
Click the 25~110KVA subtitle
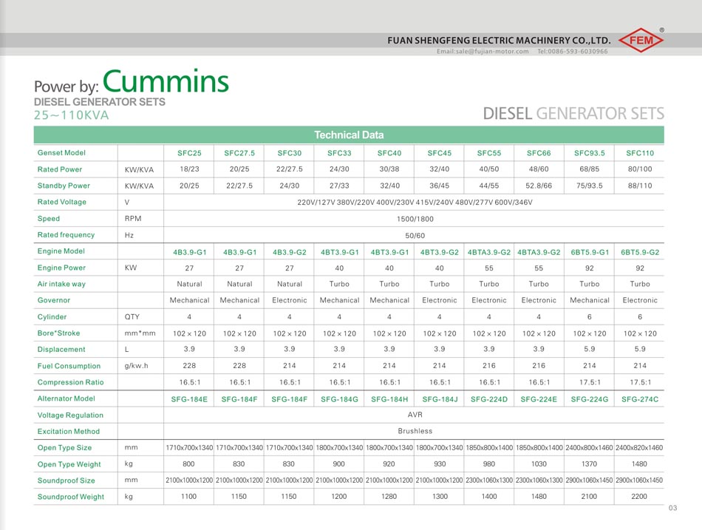[71, 115]
